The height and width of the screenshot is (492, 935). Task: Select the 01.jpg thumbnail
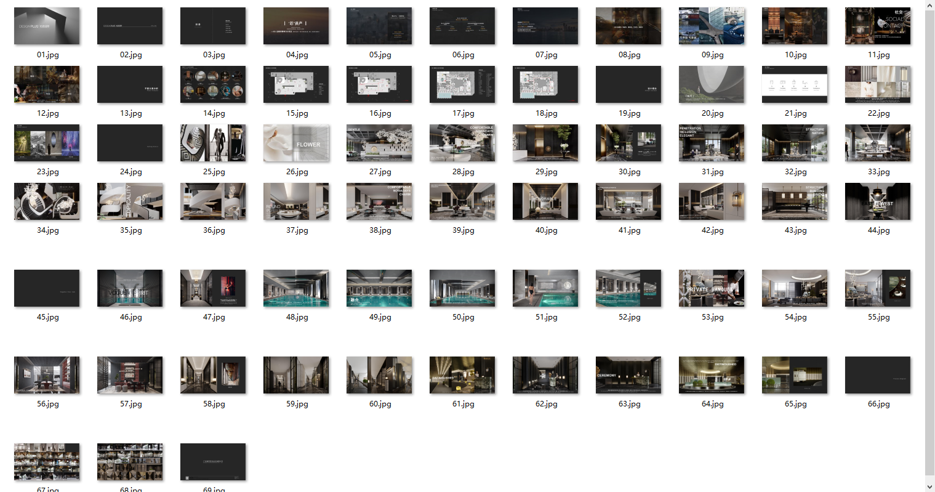[47, 26]
